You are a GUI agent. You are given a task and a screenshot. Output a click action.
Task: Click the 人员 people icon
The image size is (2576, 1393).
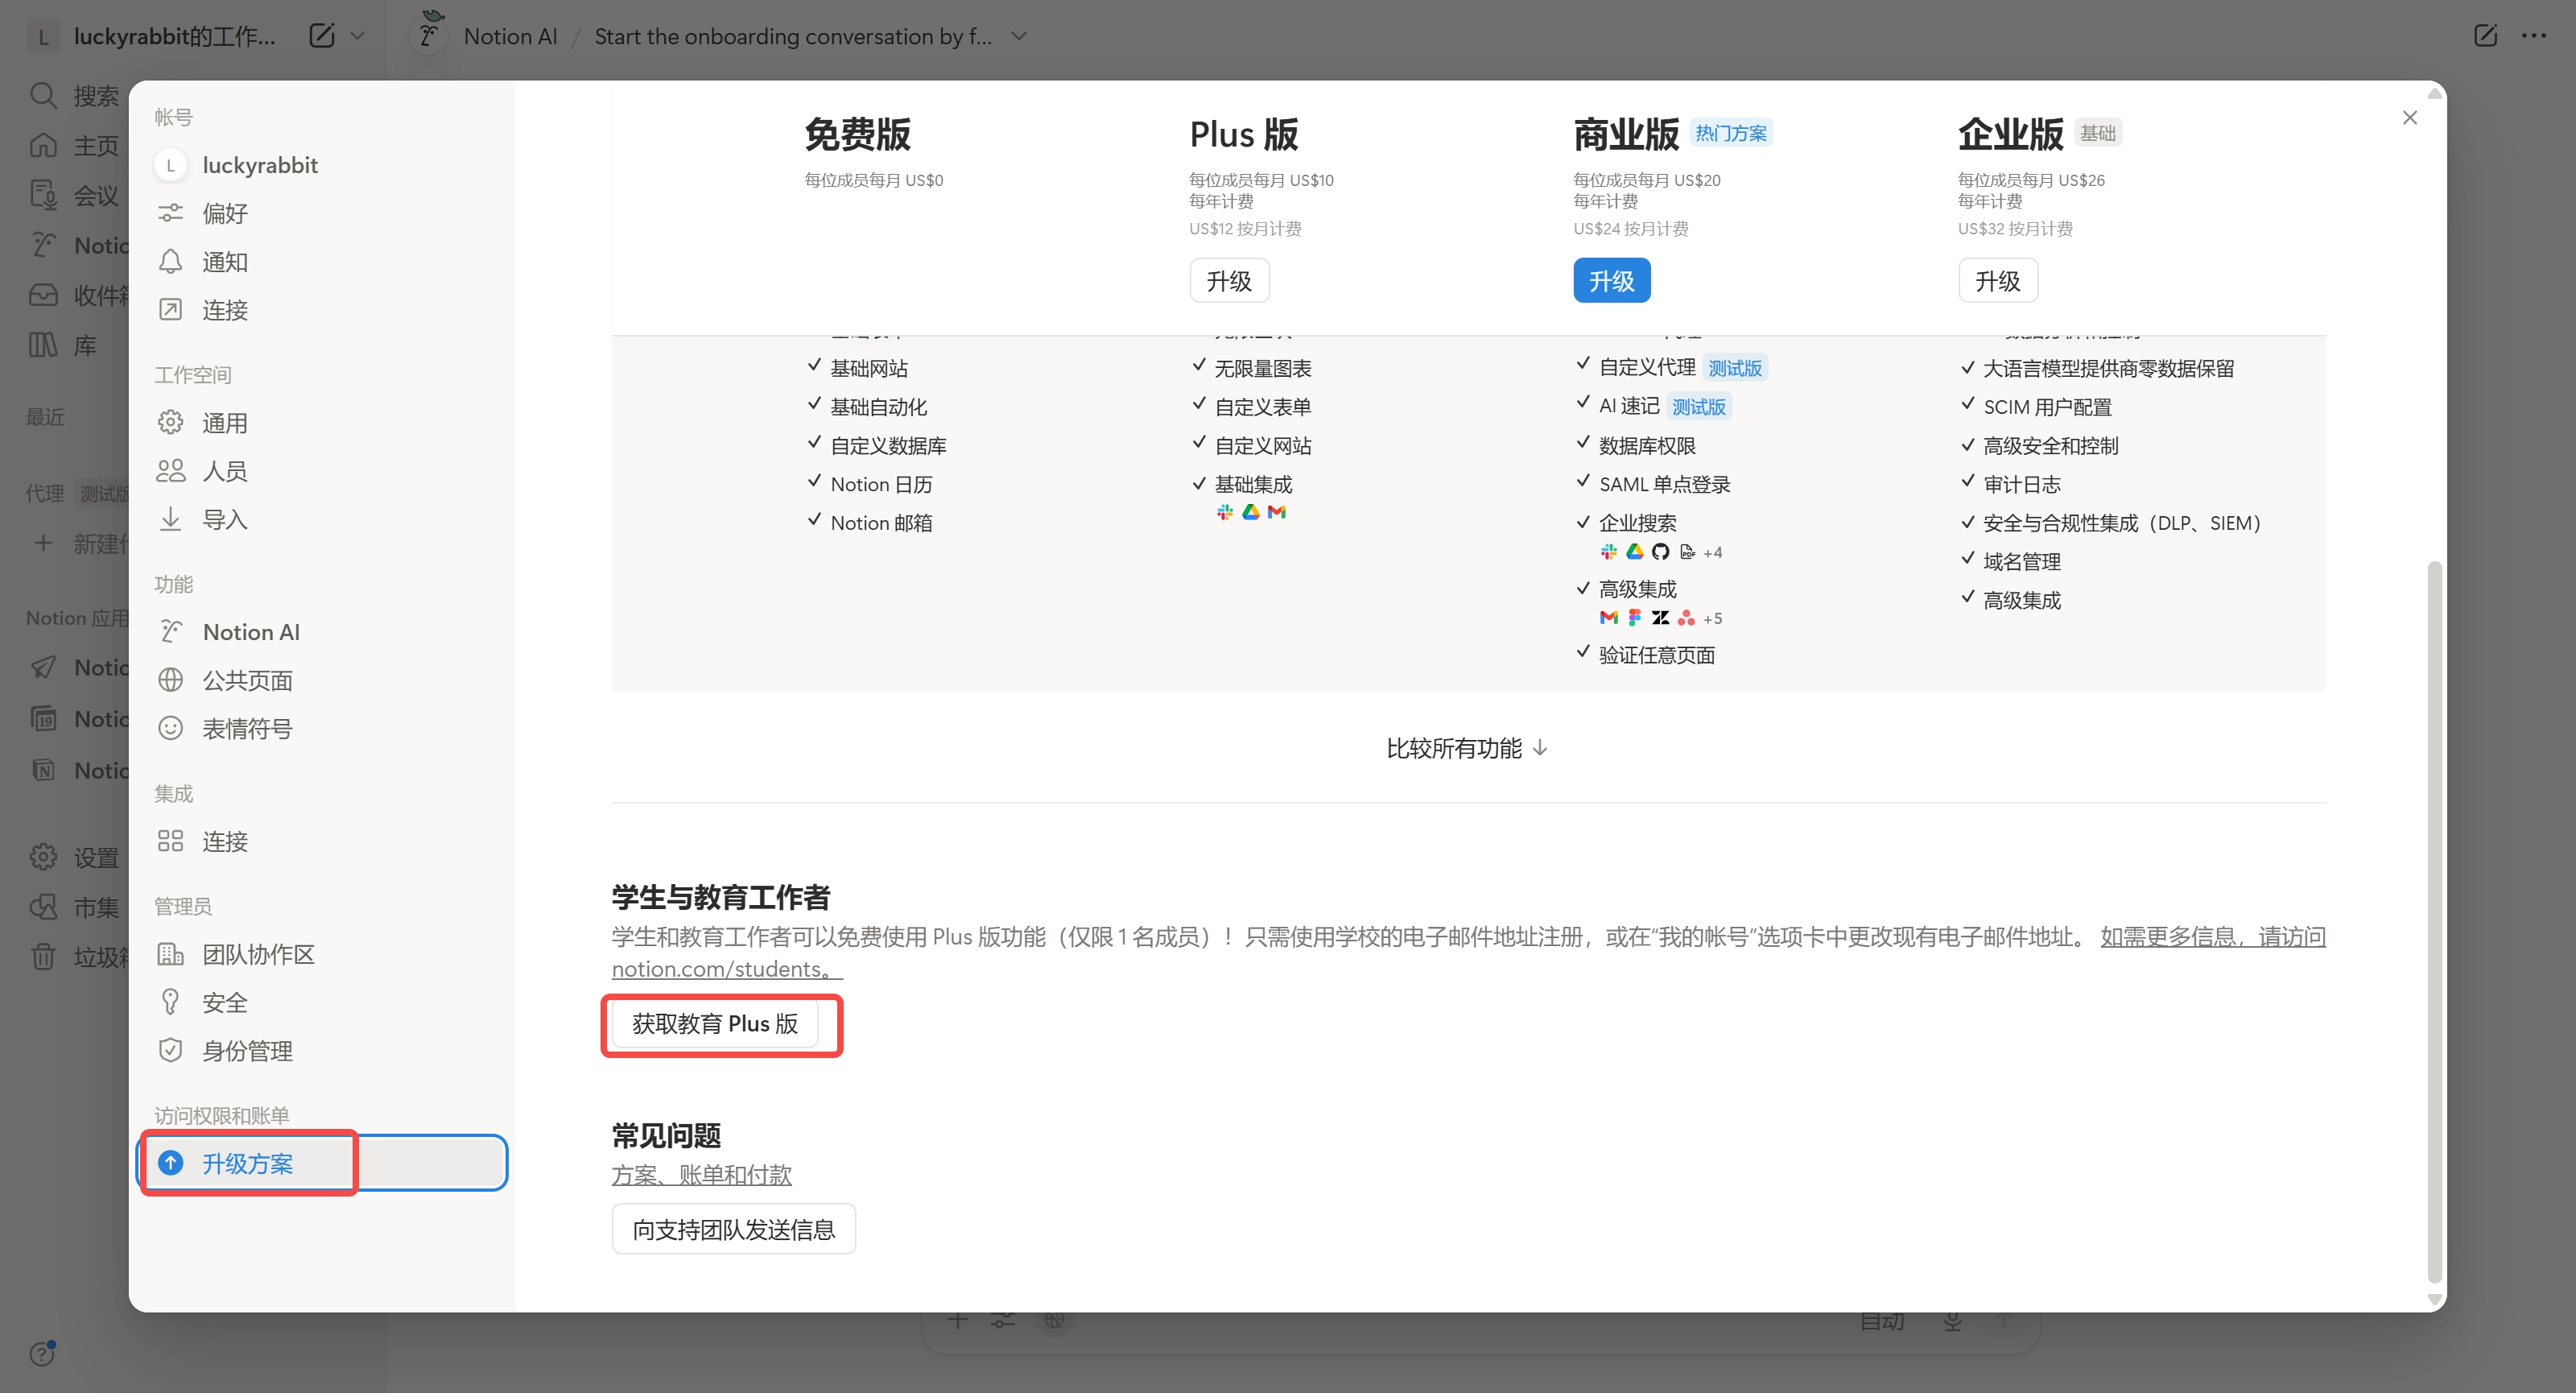coord(171,471)
